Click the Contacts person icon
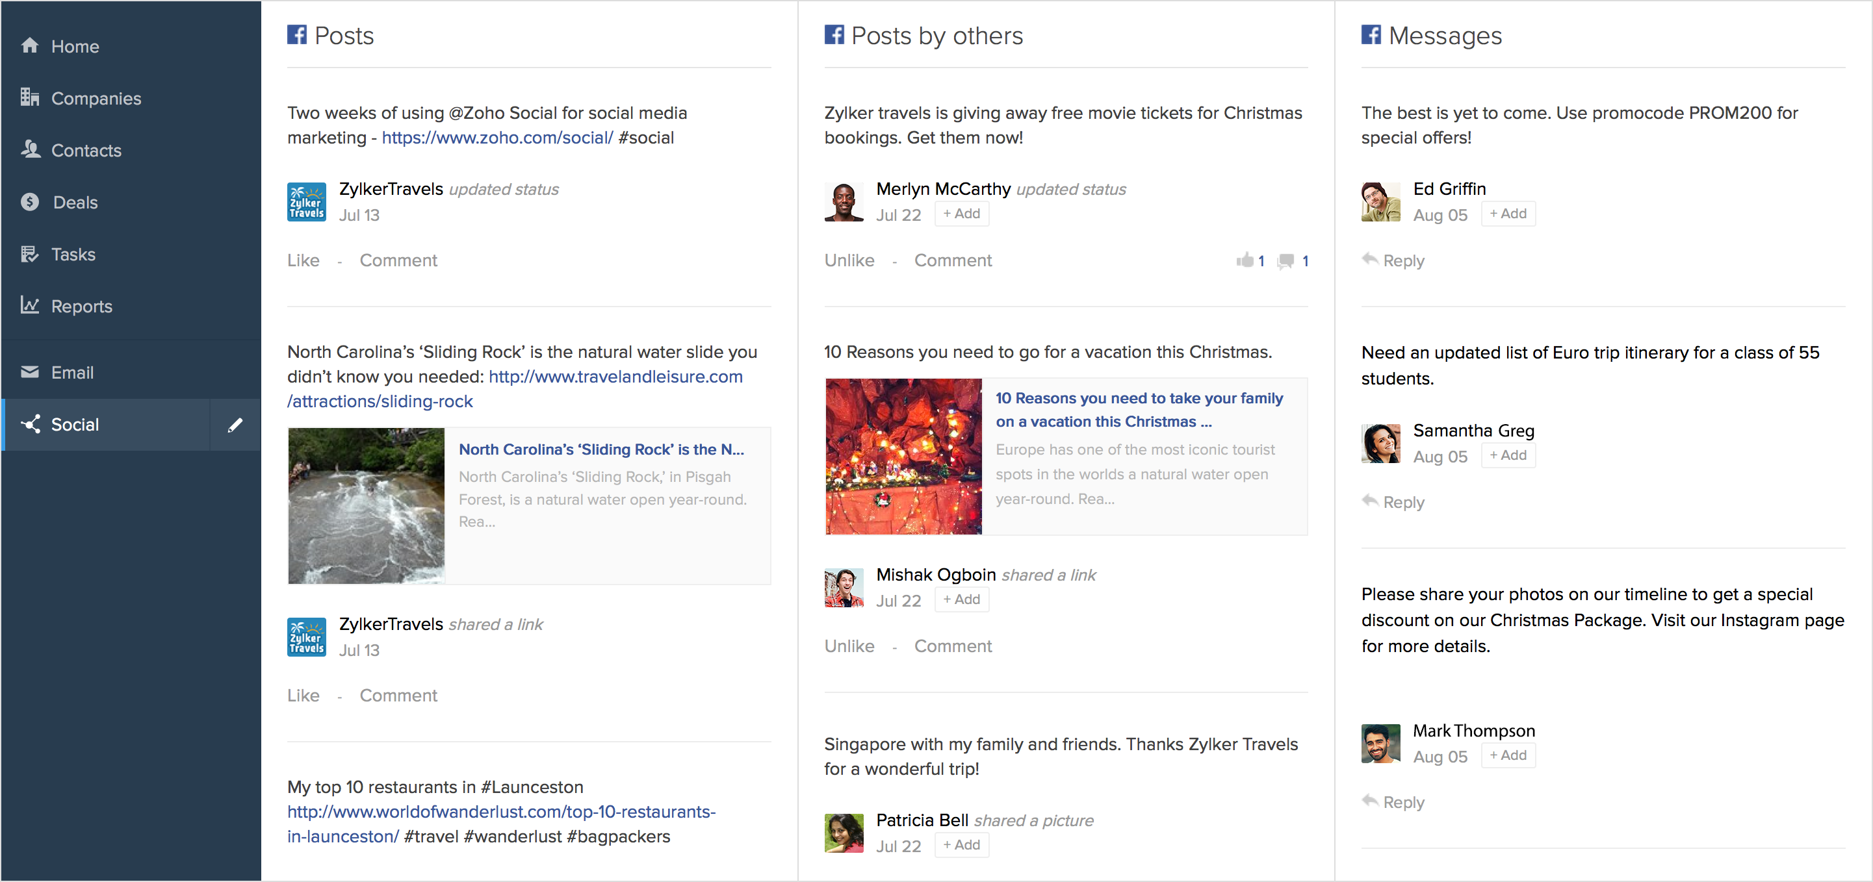Image resolution: width=1873 pixels, height=882 pixels. pos(30,149)
